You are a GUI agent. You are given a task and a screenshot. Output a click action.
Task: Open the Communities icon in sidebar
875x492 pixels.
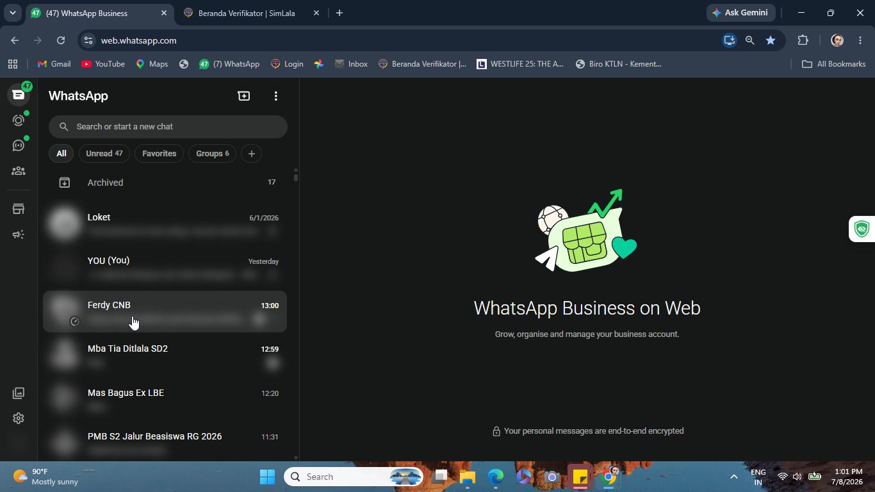coord(19,171)
